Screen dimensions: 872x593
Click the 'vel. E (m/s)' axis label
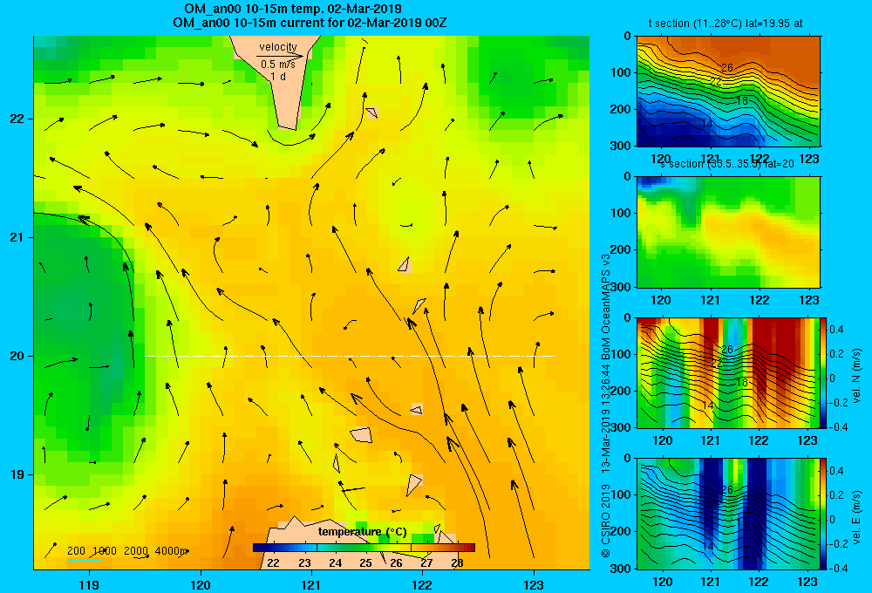coord(857,516)
